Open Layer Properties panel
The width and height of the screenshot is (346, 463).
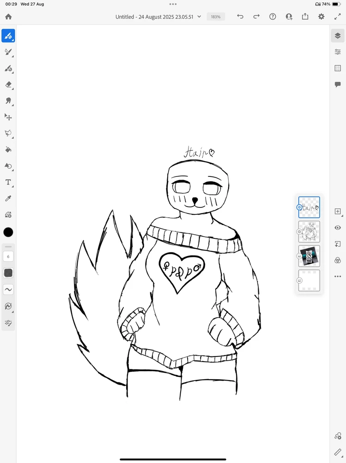(x=338, y=52)
